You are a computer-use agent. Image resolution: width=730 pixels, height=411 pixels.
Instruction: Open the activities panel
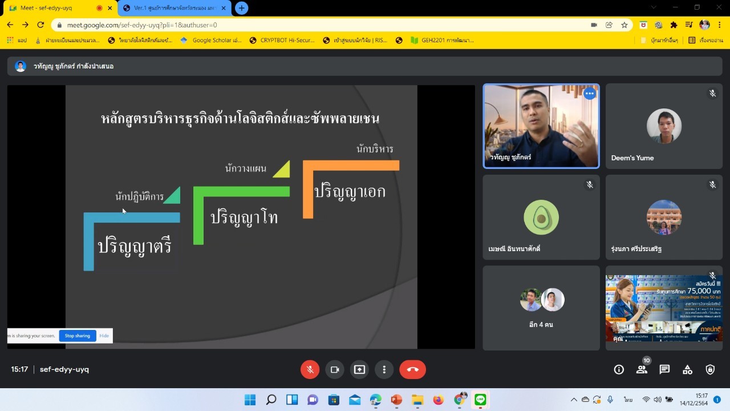point(687,369)
